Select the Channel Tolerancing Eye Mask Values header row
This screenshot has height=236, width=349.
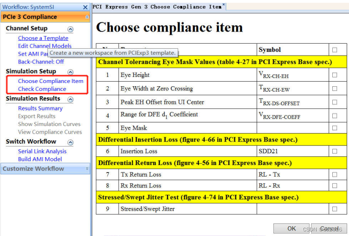coord(221,62)
